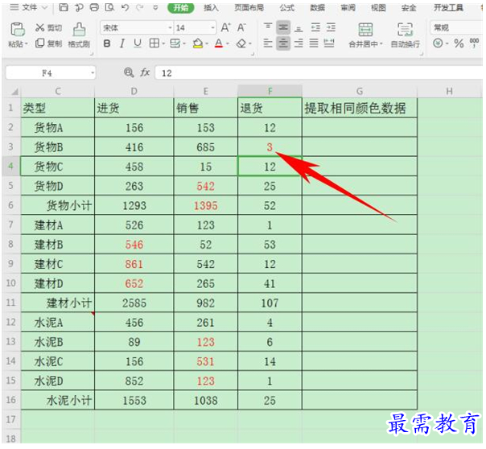Screen dimensions: 486x449
Task: Click the red font color A button
Action: [219, 43]
